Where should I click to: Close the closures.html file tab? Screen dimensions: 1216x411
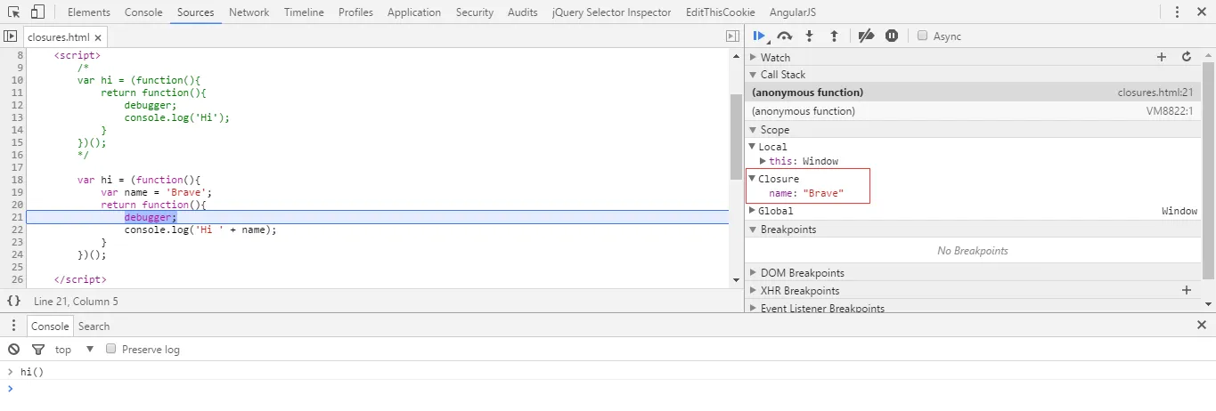point(98,37)
